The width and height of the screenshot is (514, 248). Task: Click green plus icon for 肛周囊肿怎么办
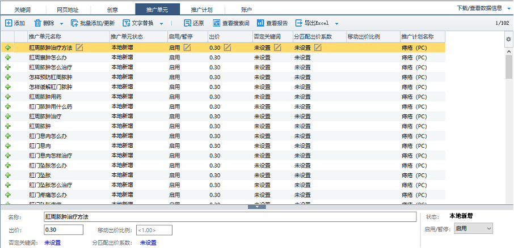pyautogui.click(x=8, y=58)
